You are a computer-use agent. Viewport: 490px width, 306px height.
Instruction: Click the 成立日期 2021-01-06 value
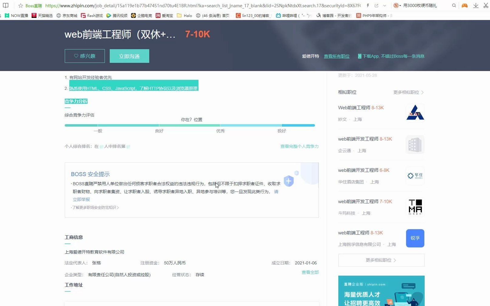[x=306, y=263]
